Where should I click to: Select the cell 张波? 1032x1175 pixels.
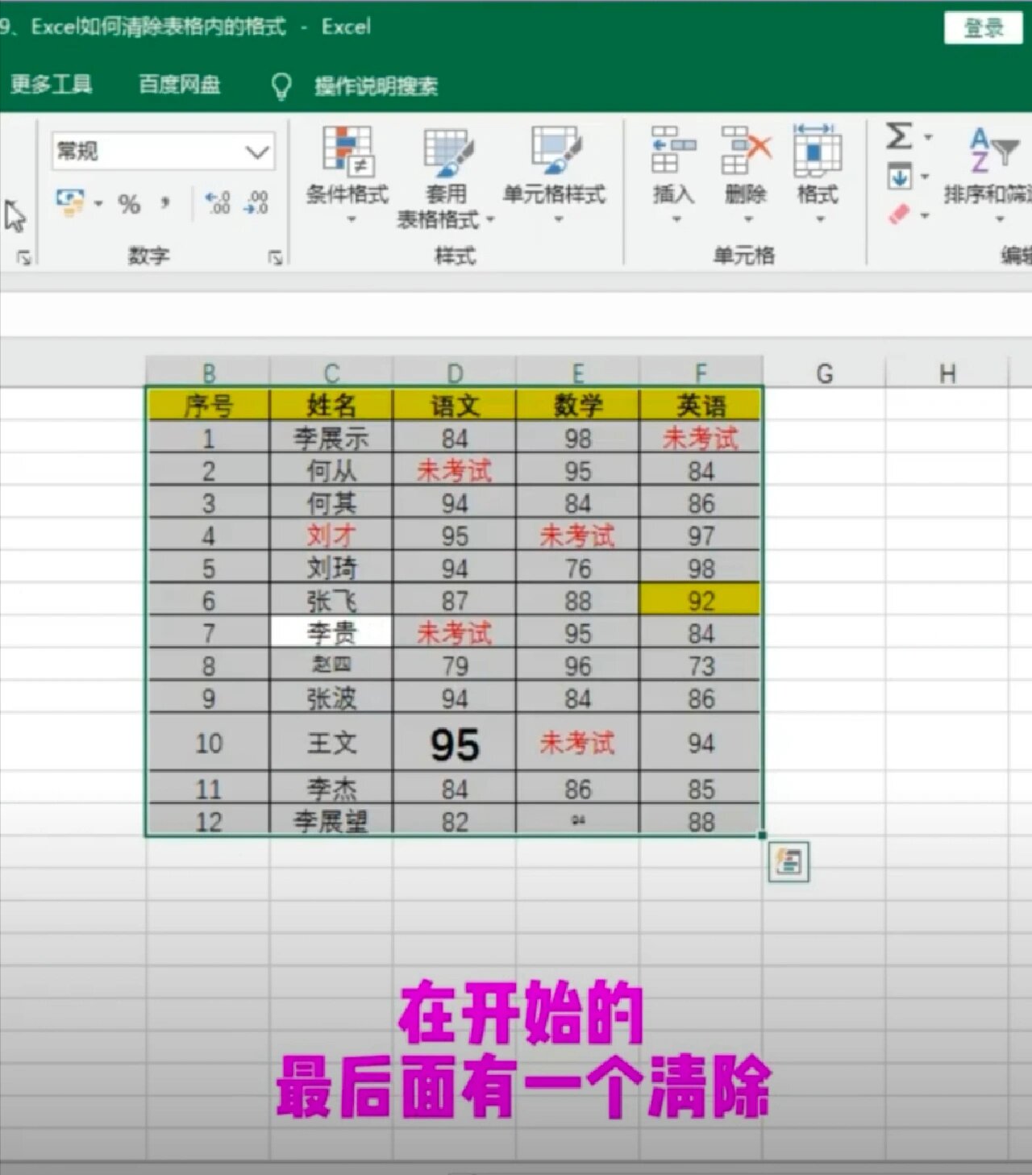331,698
